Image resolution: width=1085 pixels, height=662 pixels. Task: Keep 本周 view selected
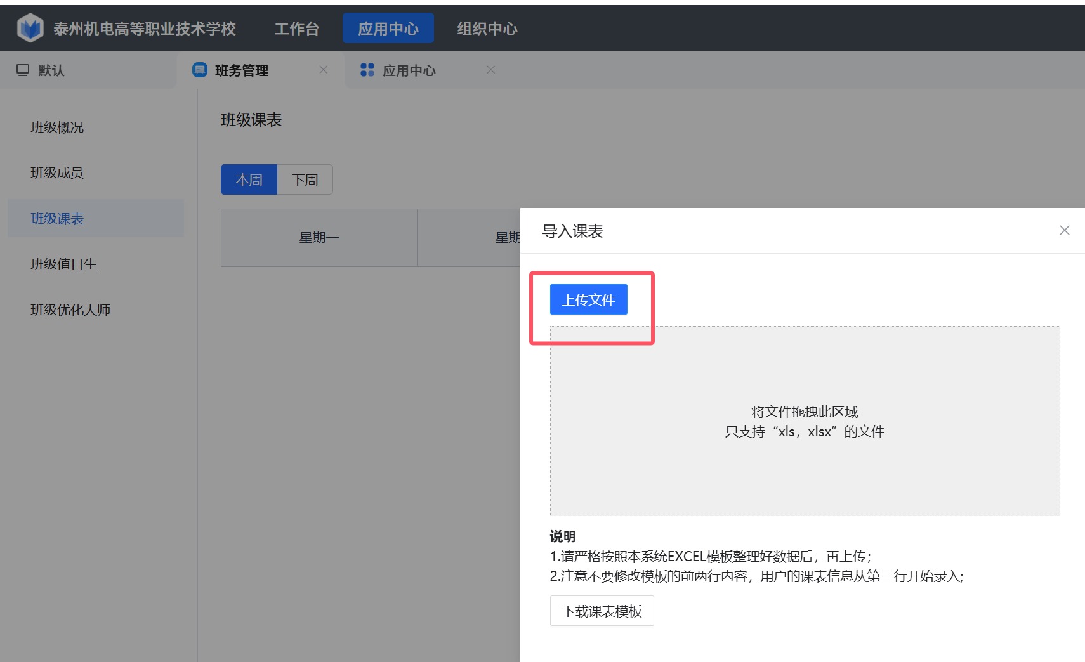pos(249,179)
